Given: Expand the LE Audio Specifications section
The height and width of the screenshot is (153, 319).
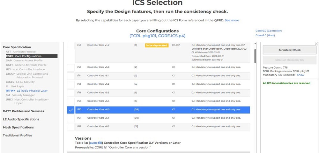Looking at the screenshot, I should (x=21, y=119).
